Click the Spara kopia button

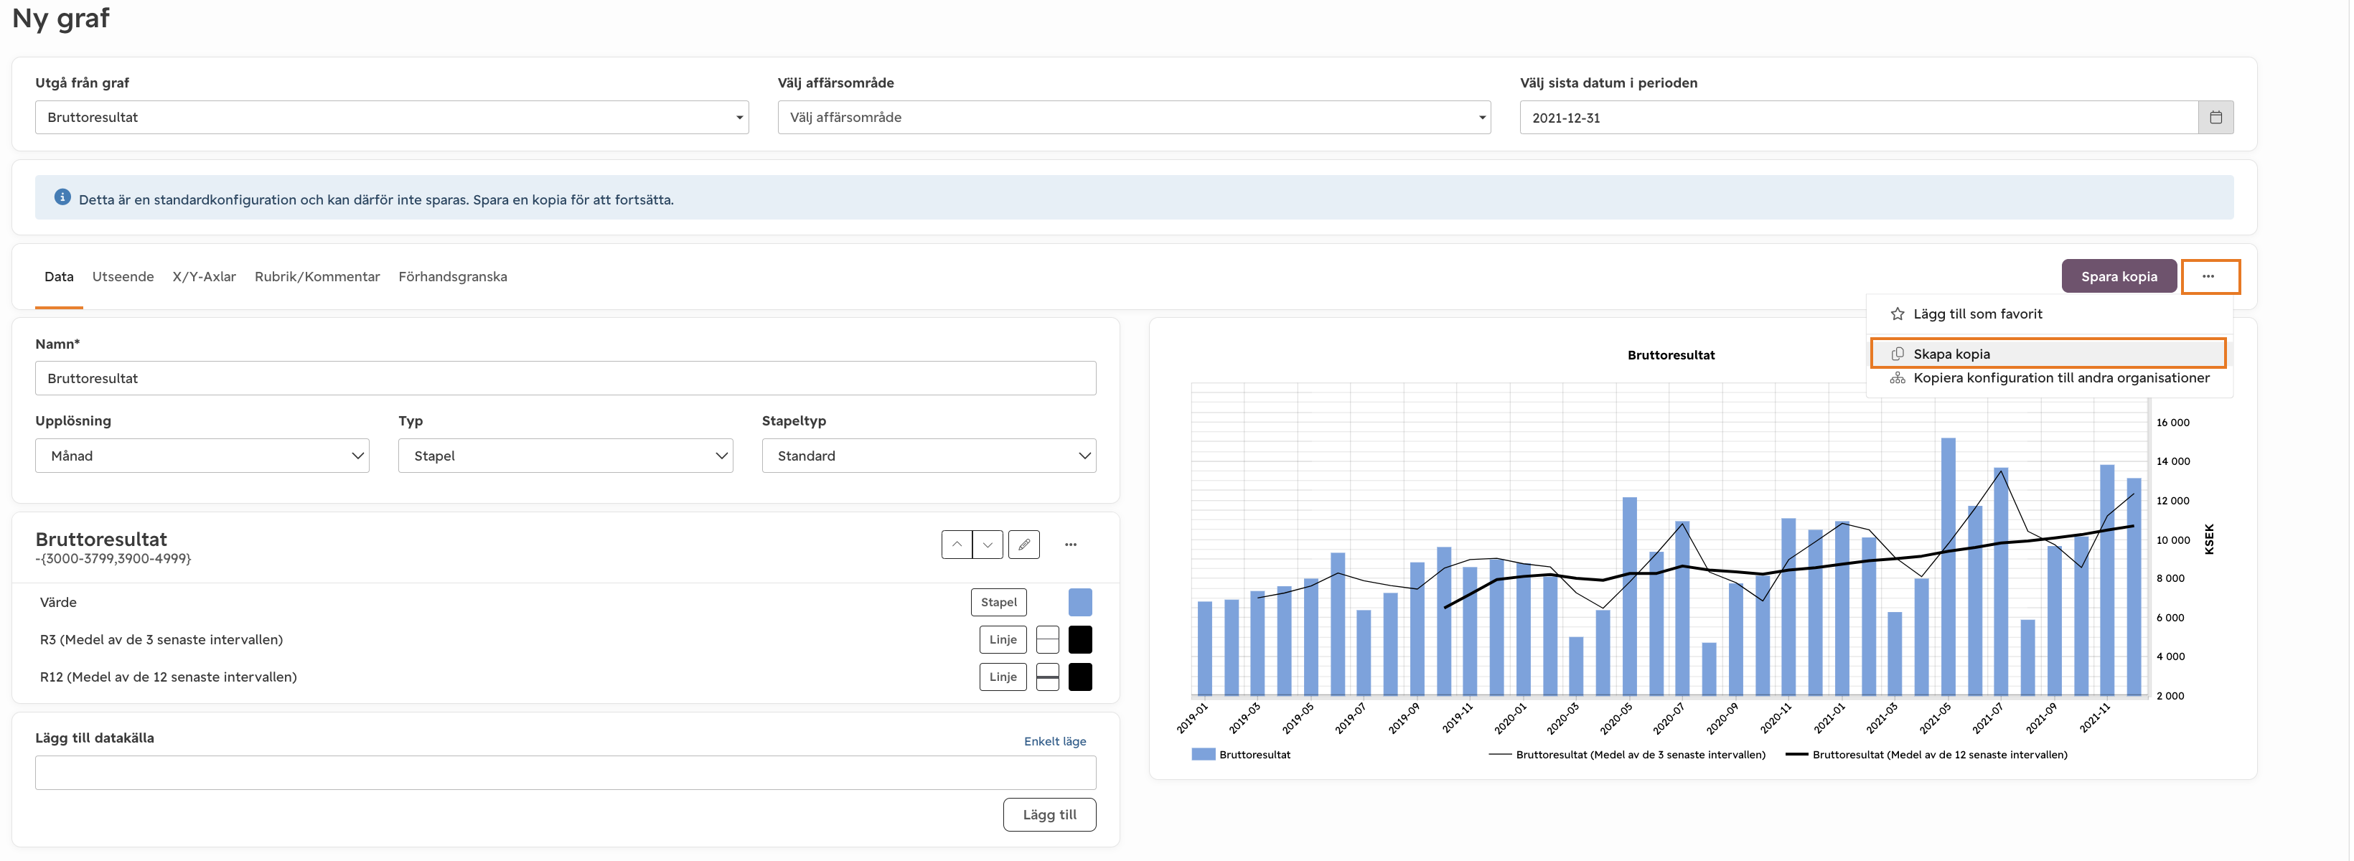[2118, 276]
